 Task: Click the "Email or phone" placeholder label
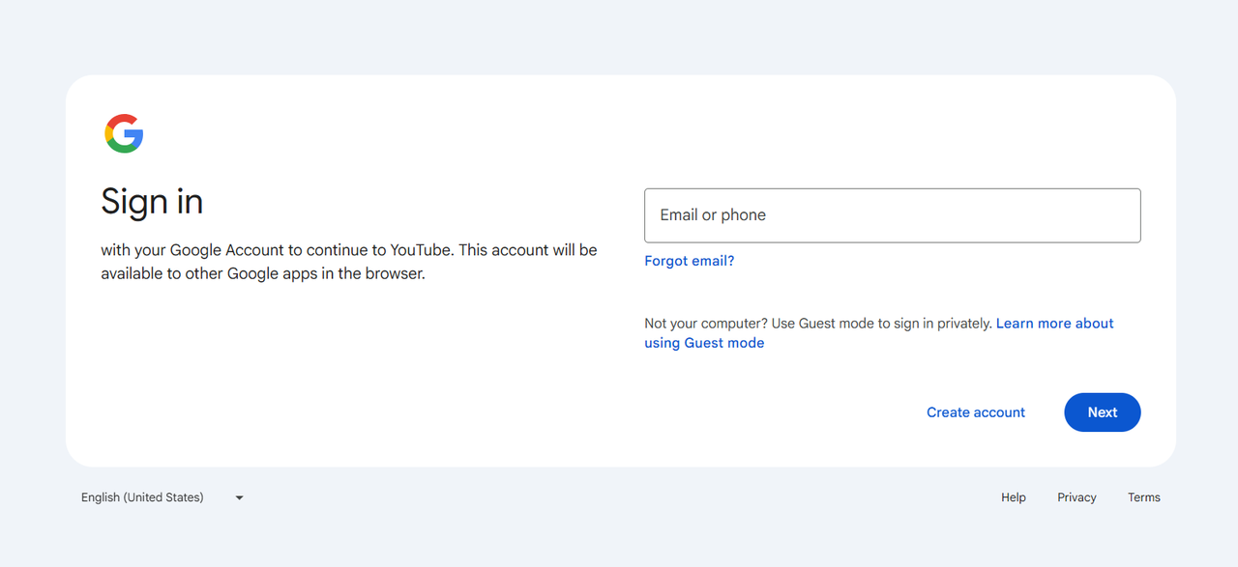713,215
